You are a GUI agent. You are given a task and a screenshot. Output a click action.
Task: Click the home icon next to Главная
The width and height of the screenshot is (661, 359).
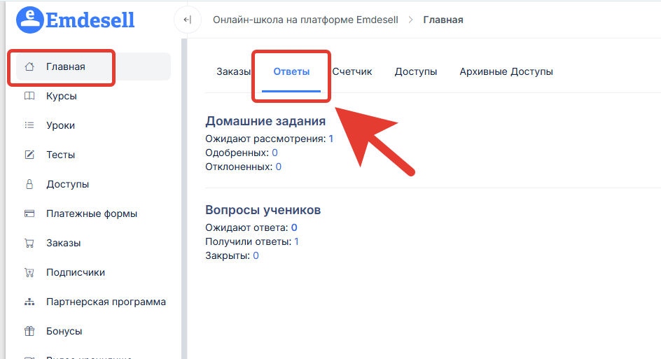[x=29, y=67]
